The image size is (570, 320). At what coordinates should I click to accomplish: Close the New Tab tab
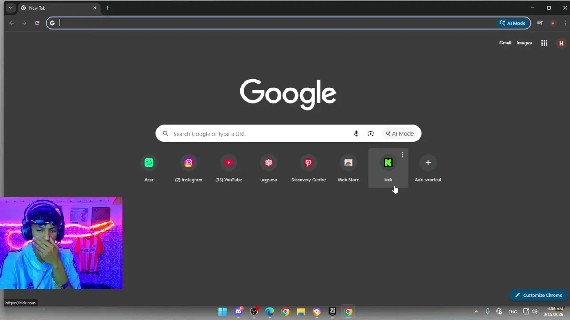coord(94,8)
